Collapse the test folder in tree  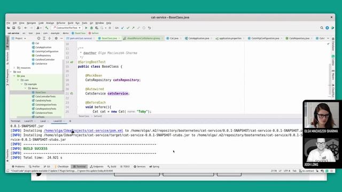coord(11,72)
